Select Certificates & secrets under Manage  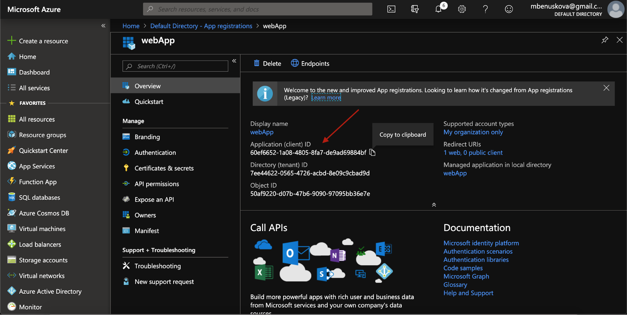tap(164, 168)
